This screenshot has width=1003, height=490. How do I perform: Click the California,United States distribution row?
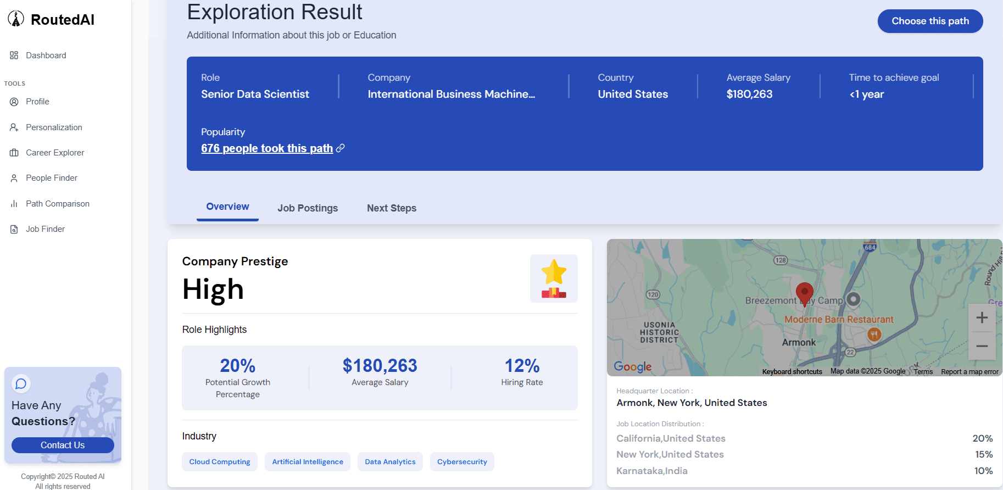(x=804, y=438)
